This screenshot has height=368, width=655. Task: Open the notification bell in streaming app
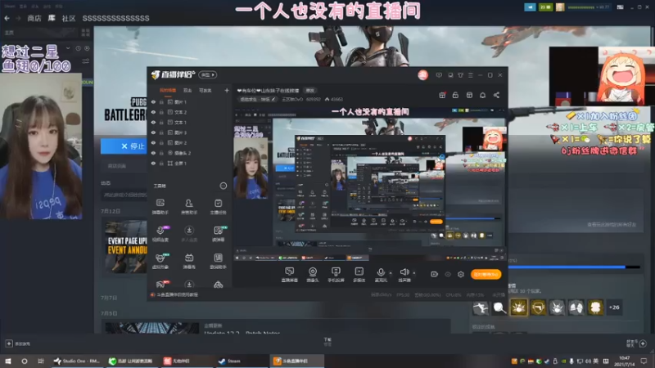coord(482,95)
